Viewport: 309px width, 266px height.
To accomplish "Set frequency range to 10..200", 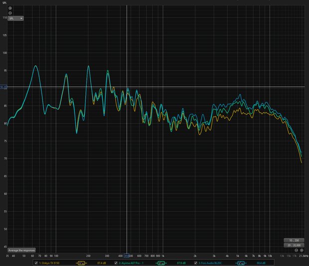I will click(x=294, y=241).
